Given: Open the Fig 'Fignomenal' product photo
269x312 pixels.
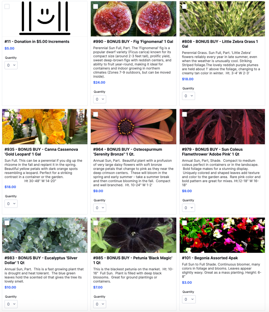Looking at the screenshot, I should click(133, 19).
